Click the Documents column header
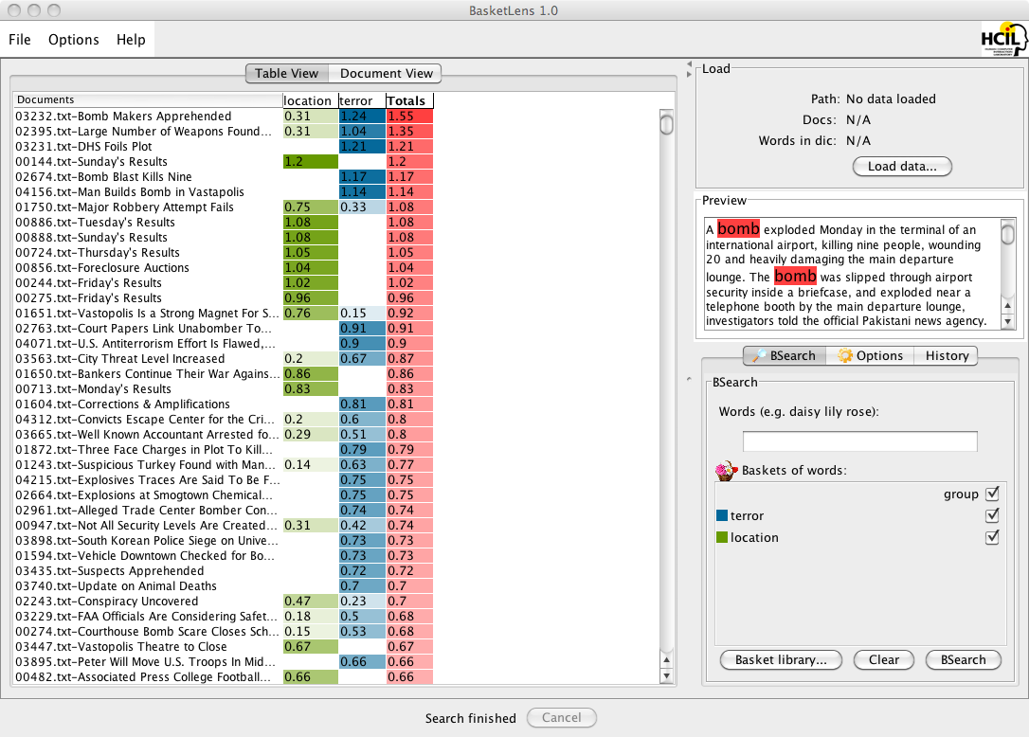The width and height of the screenshot is (1029, 737). (x=149, y=99)
